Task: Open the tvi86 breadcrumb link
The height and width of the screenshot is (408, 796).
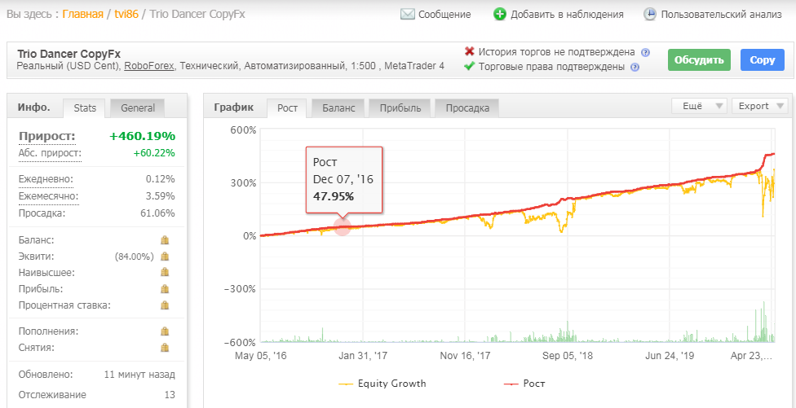Action: coord(126,14)
